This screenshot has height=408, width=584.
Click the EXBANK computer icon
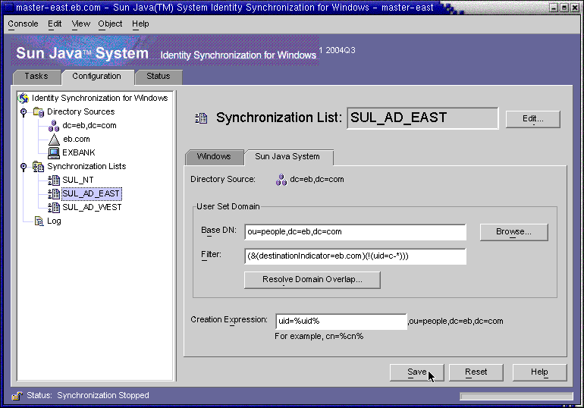click(54, 152)
